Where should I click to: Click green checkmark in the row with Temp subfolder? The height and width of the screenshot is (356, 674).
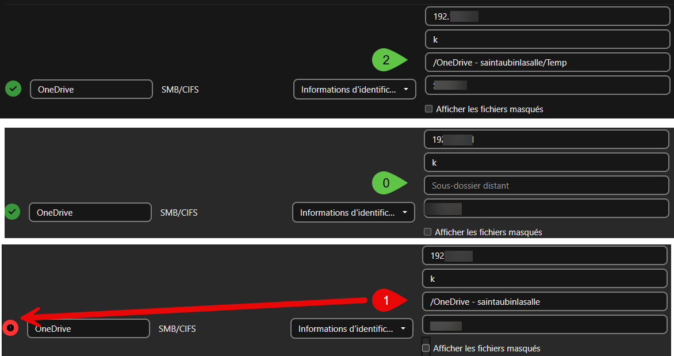tap(13, 89)
